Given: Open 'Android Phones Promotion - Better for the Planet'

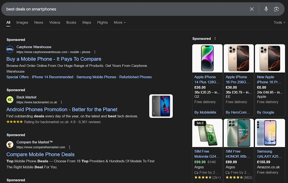Looking at the screenshot, I should [x=62, y=110].
